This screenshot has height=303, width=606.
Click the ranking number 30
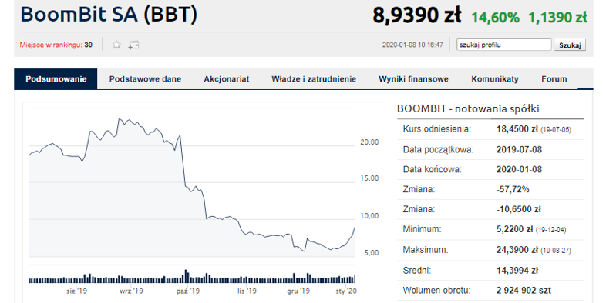point(89,45)
